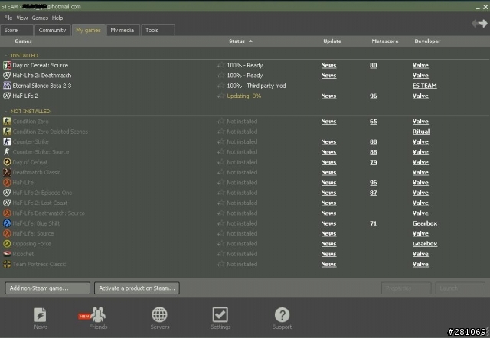Click the Half-Life: Blue Shift icon
490x338 pixels.
[7, 223]
